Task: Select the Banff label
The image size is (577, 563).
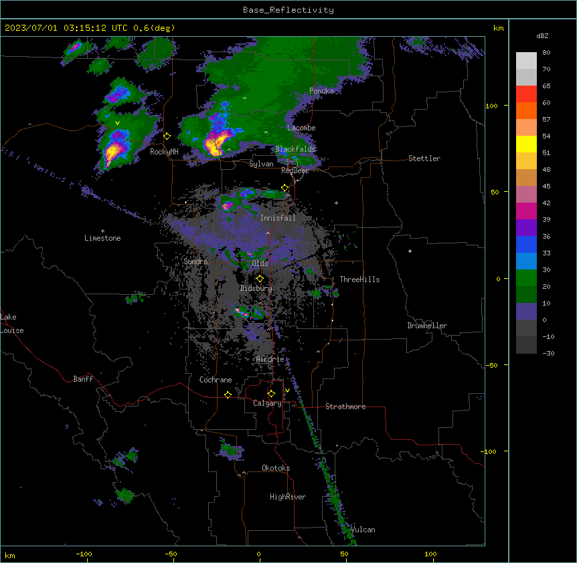Action: [x=83, y=379]
